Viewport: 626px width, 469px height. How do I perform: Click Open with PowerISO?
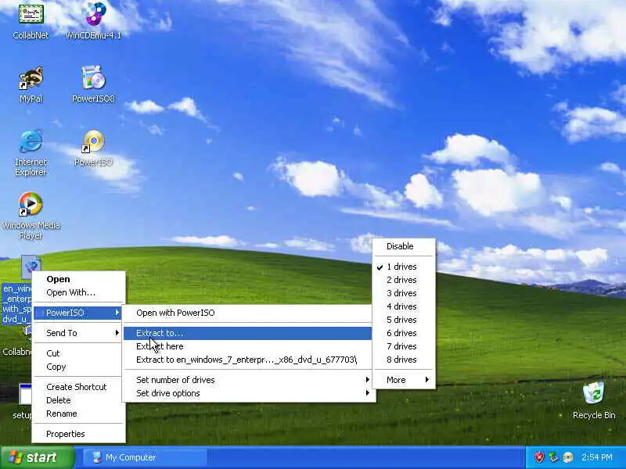pyautogui.click(x=248, y=313)
